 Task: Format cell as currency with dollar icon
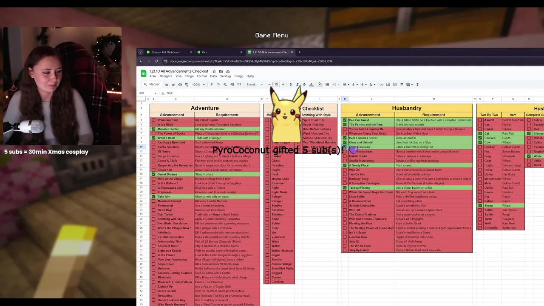pos(212,85)
